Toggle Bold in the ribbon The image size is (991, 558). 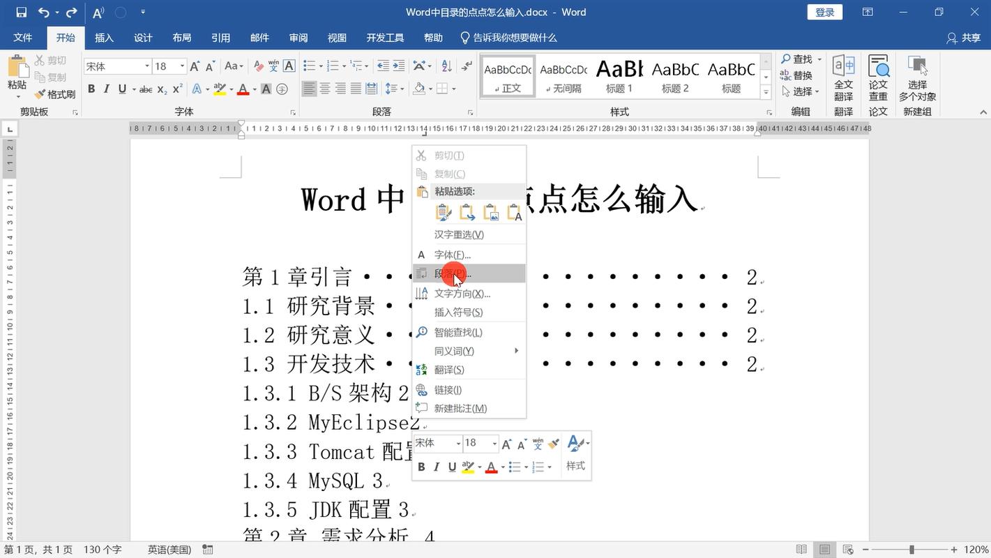pyautogui.click(x=91, y=89)
